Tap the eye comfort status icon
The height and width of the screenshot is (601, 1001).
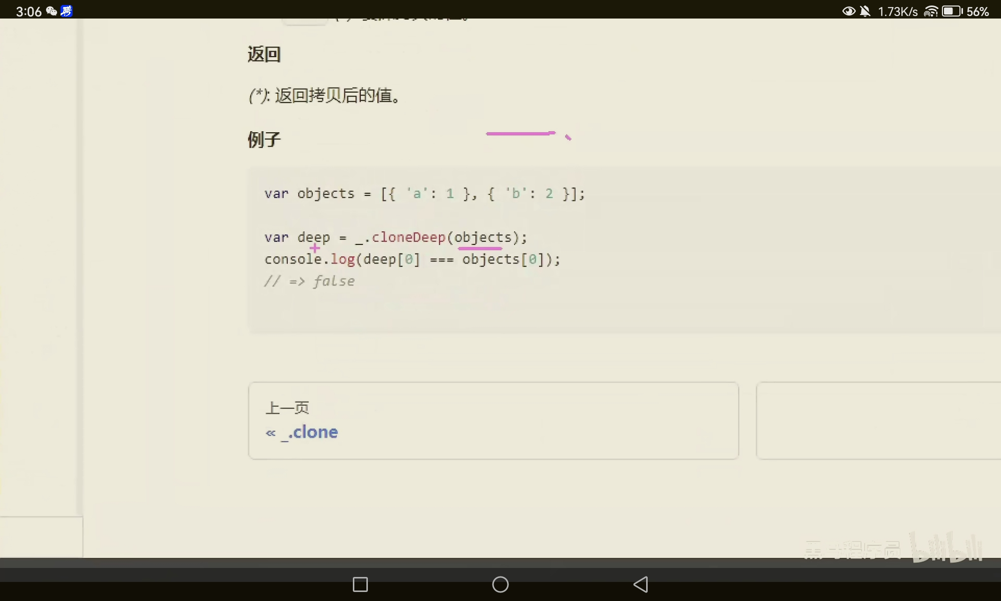[848, 11]
